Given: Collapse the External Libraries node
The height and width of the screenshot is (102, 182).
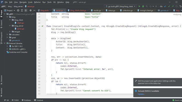Looking at the screenshot, I should coord(5,43).
